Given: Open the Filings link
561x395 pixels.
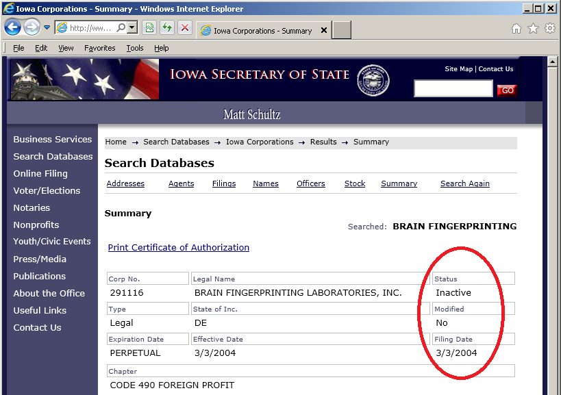Looking at the screenshot, I should pyautogui.click(x=224, y=183).
